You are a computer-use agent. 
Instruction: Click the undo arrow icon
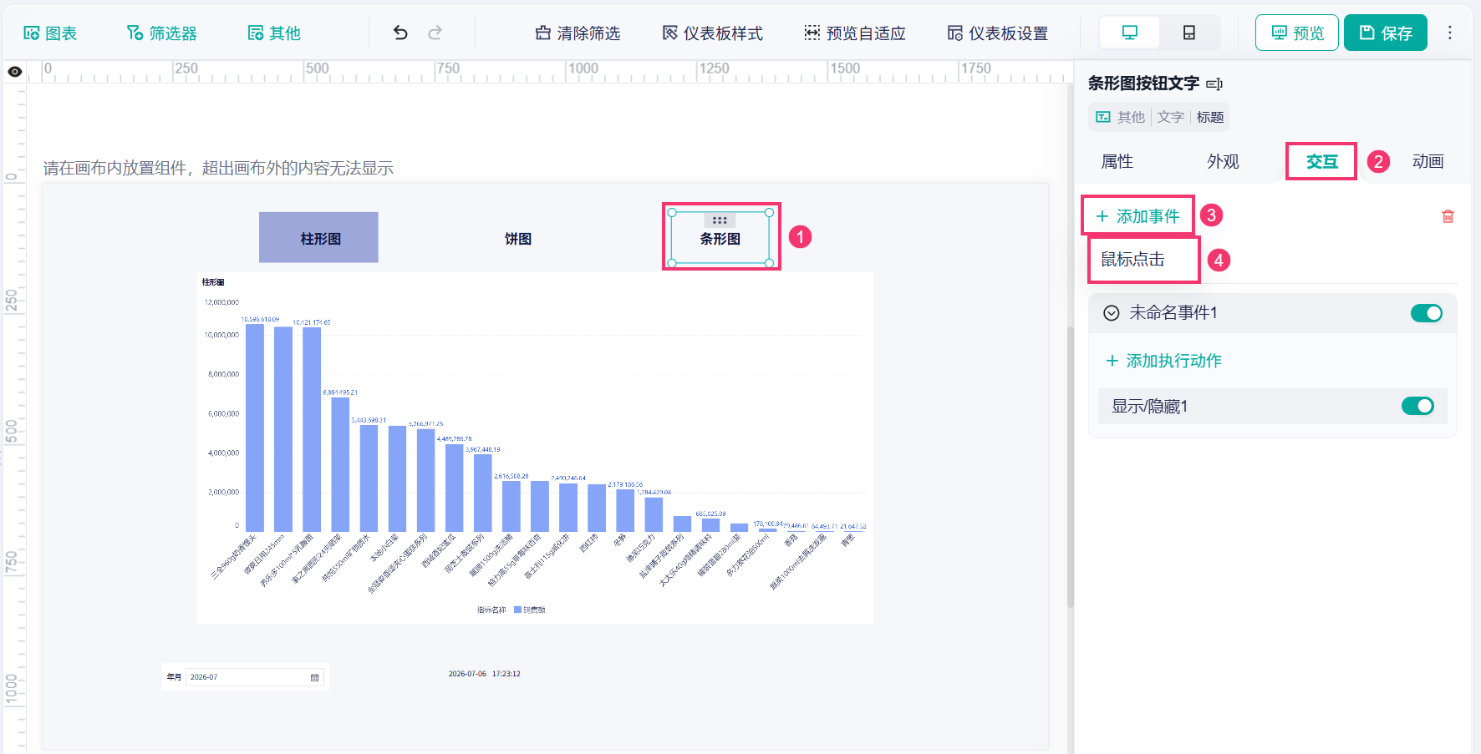(400, 33)
